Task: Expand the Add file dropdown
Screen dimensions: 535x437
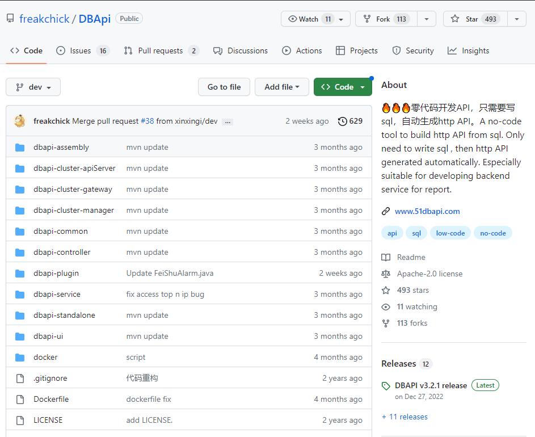Action: pos(281,87)
